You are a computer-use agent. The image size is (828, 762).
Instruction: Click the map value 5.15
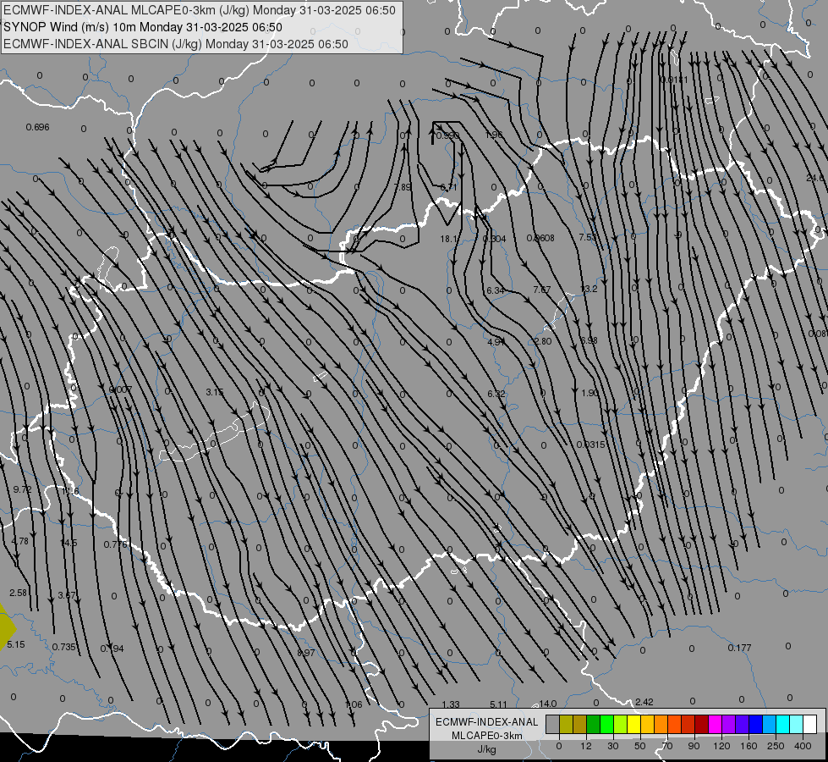(16, 644)
